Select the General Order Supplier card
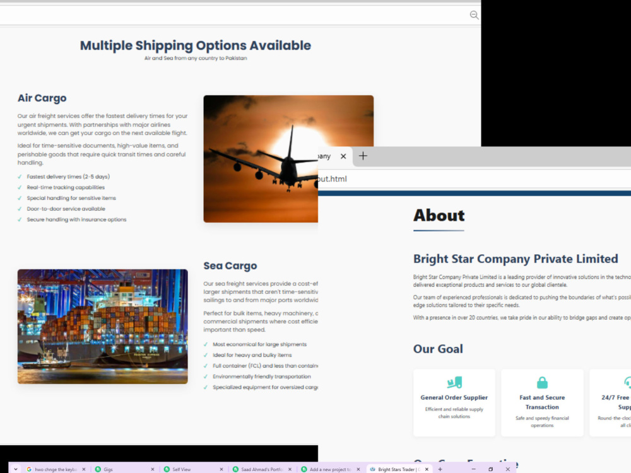Viewport: 631px width, 473px height. [454, 402]
